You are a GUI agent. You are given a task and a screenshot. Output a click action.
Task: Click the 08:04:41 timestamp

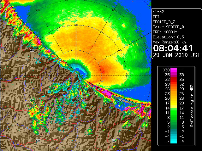(173, 48)
